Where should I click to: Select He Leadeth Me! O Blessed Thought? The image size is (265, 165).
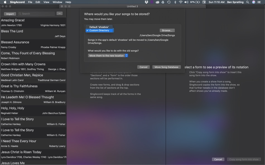coord(33,99)
